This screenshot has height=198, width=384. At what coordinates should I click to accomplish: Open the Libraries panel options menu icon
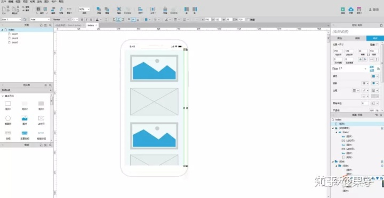(45, 85)
